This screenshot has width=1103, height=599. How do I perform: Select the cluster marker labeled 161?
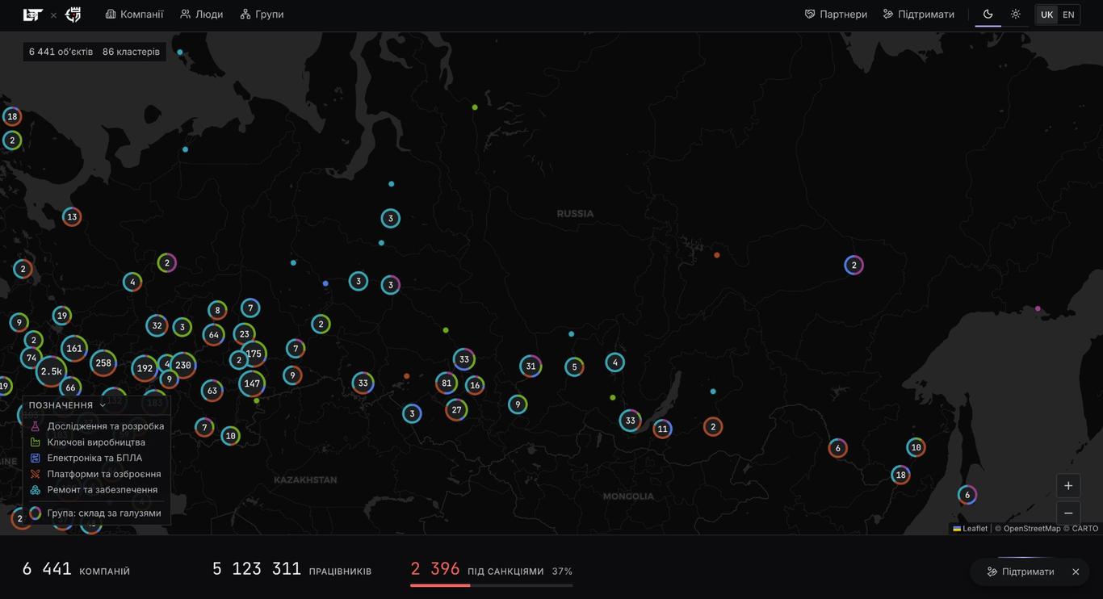[74, 349]
